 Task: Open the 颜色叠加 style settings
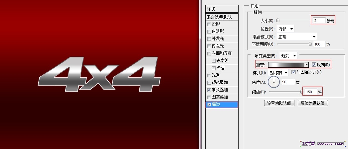[220, 83]
